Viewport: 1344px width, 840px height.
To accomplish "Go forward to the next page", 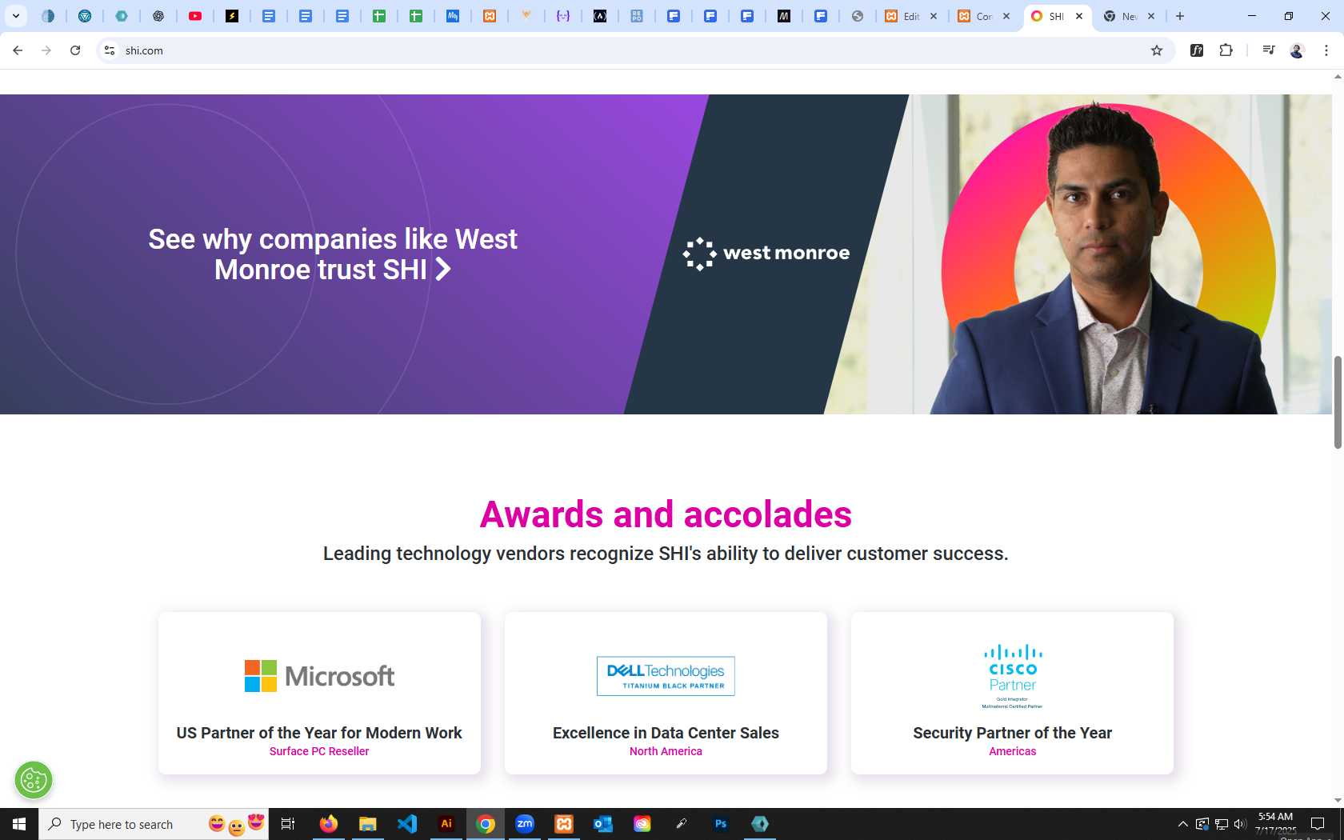I will click(x=46, y=50).
